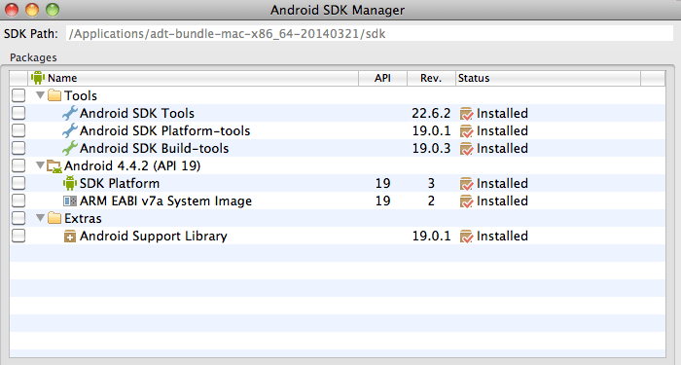
Task: Collapse the Extras group triangle
Action: pos(41,217)
